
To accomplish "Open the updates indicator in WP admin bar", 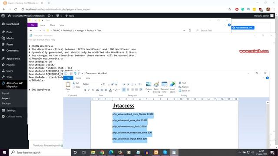I will pyautogui.click(x=50, y=16).
